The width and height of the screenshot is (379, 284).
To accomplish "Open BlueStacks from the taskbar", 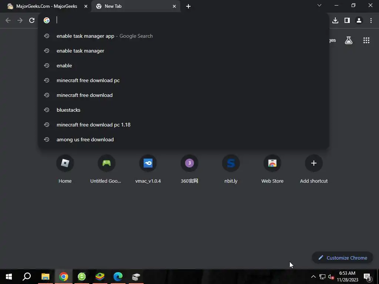I will pyautogui.click(x=100, y=277).
